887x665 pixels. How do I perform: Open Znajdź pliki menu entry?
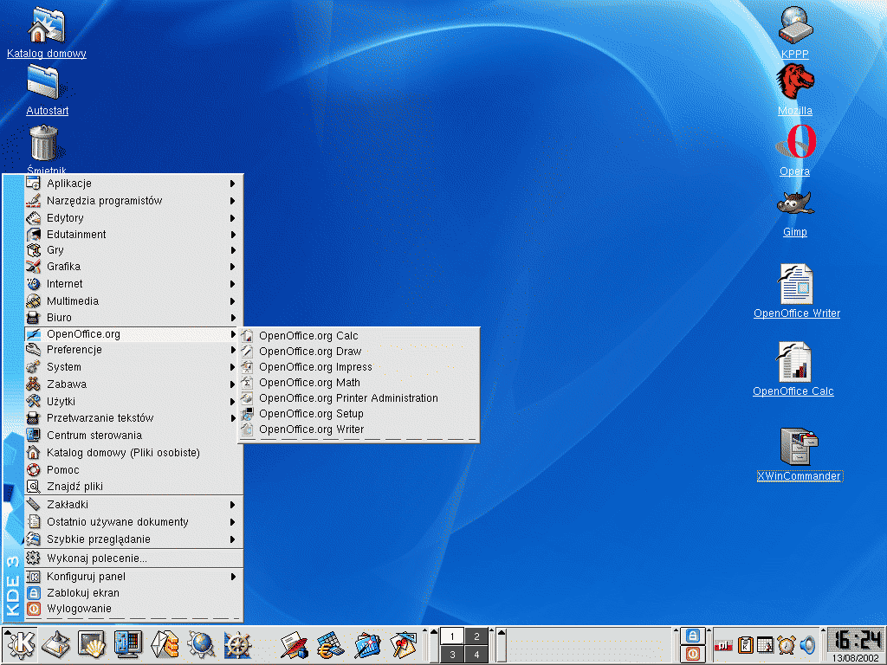[133, 487]
